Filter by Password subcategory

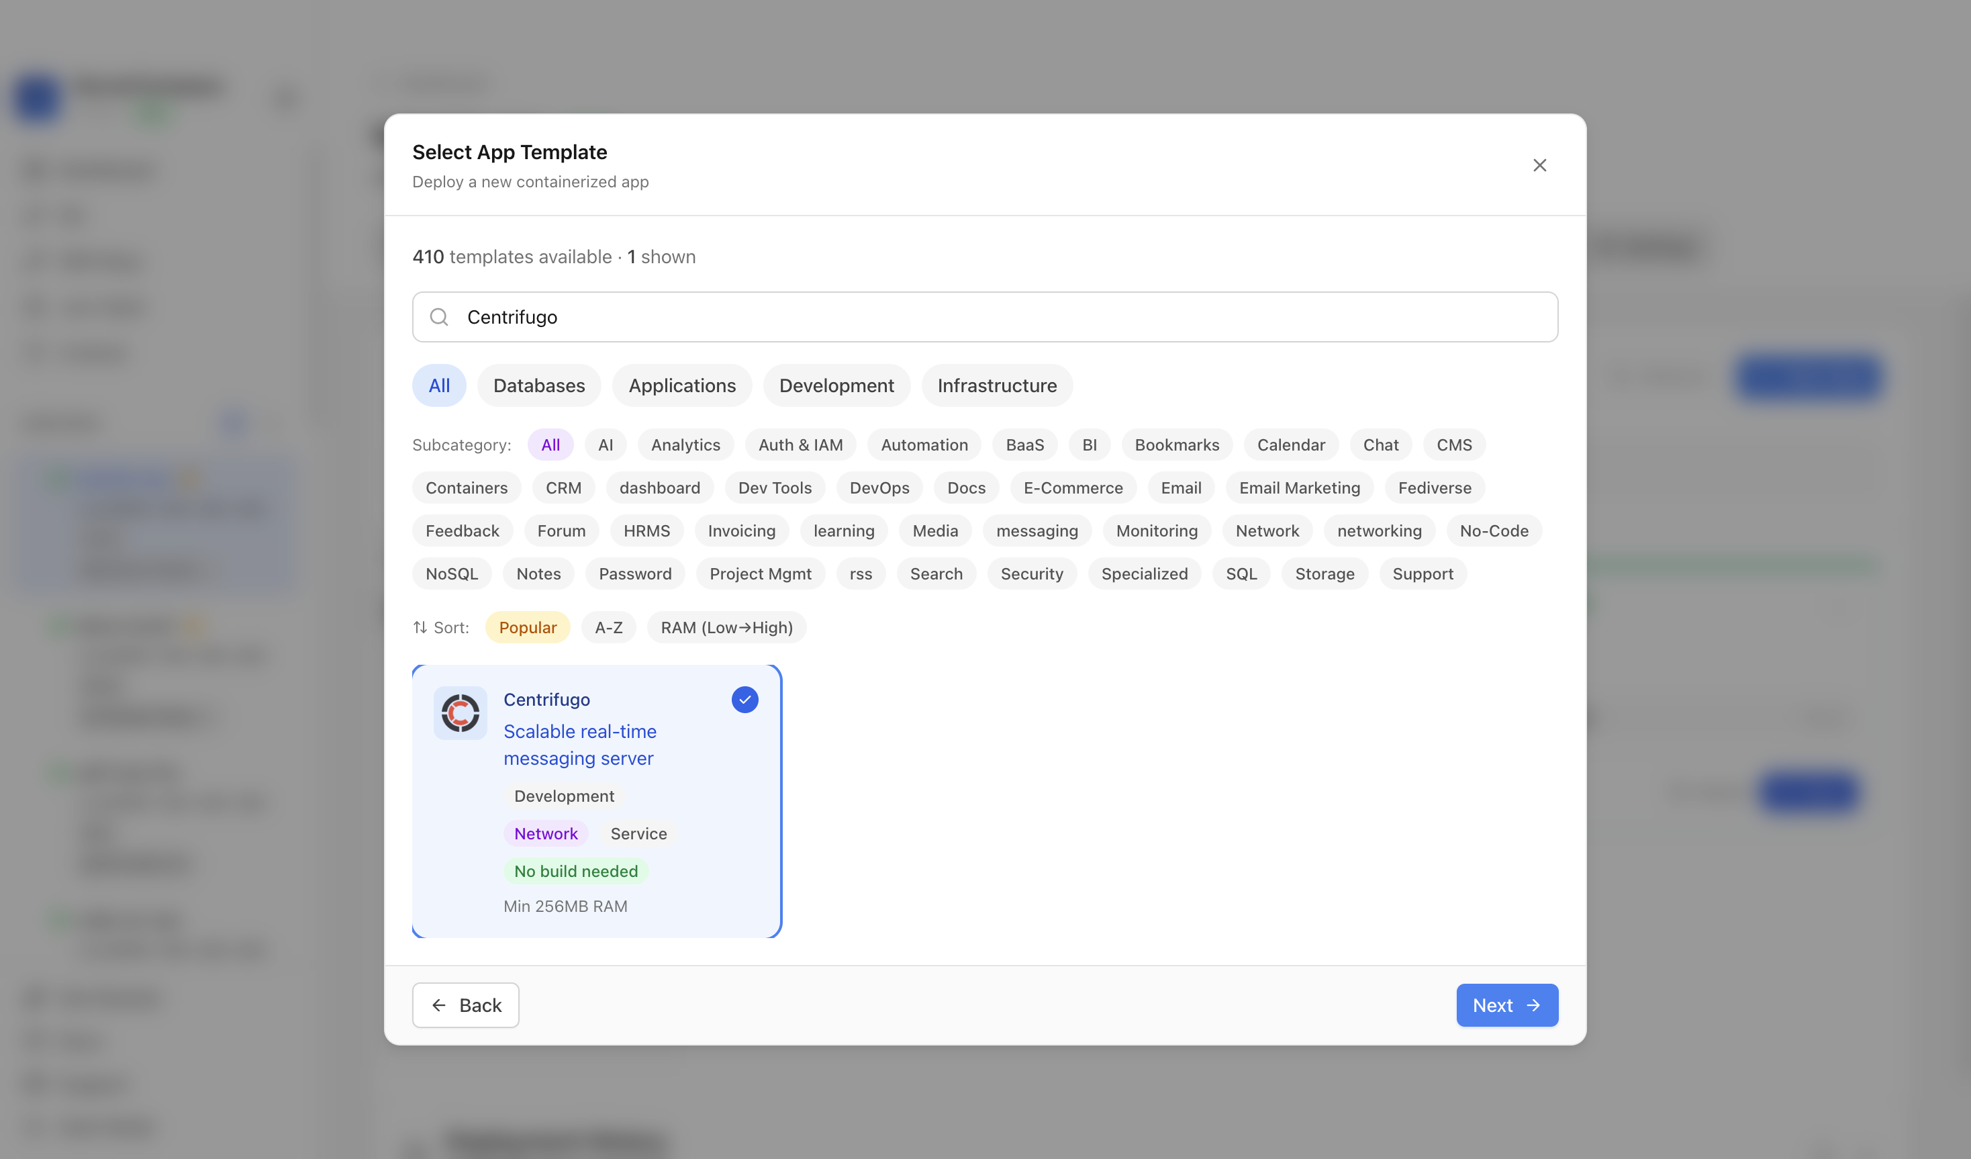tap(634, 573)
